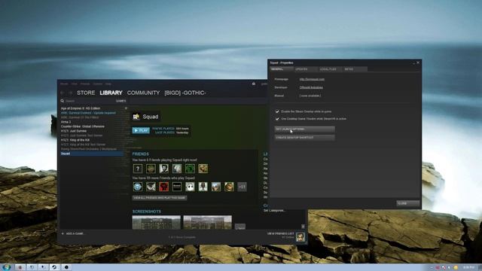Click Create Desktop Shortcut button
This screenshot has height=271, width=482.
pyautogui.click(x=304, y=138)
